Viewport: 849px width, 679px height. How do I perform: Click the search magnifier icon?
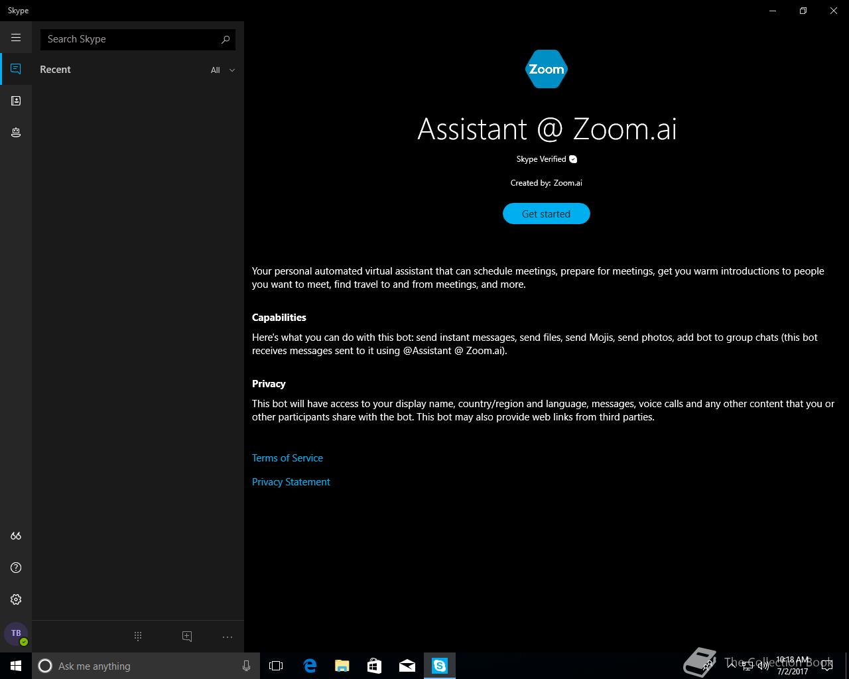pyautogui.click(x=226, y=39)
